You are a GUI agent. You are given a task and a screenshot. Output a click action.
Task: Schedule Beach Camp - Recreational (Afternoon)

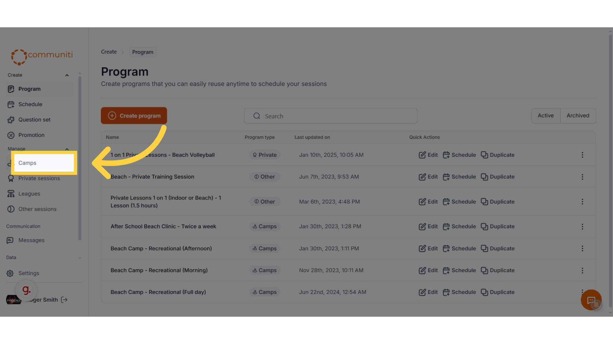pos(459,248)
